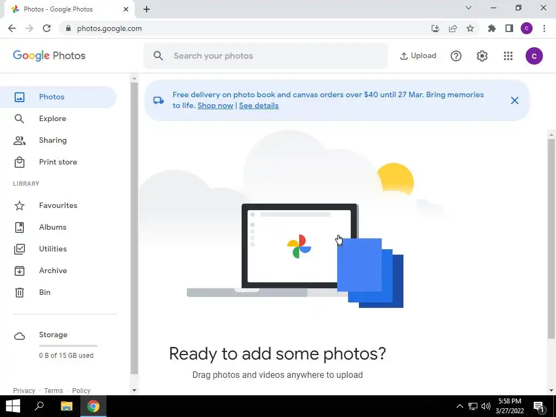The width and height of the screenshot is (556, 417).
Task: Open the Print store page
Action: pyautogui.click(x=58, y=162)
